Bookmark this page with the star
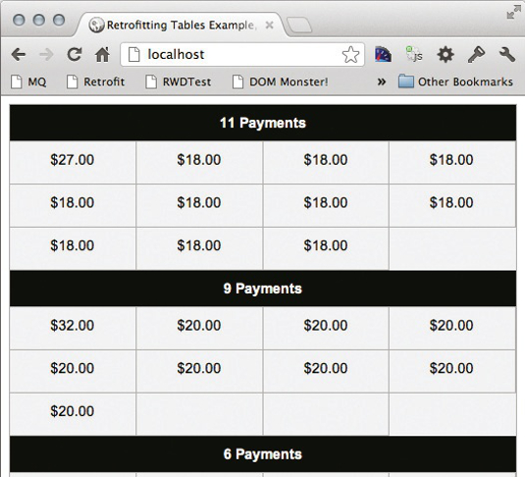 click(350, 55)
